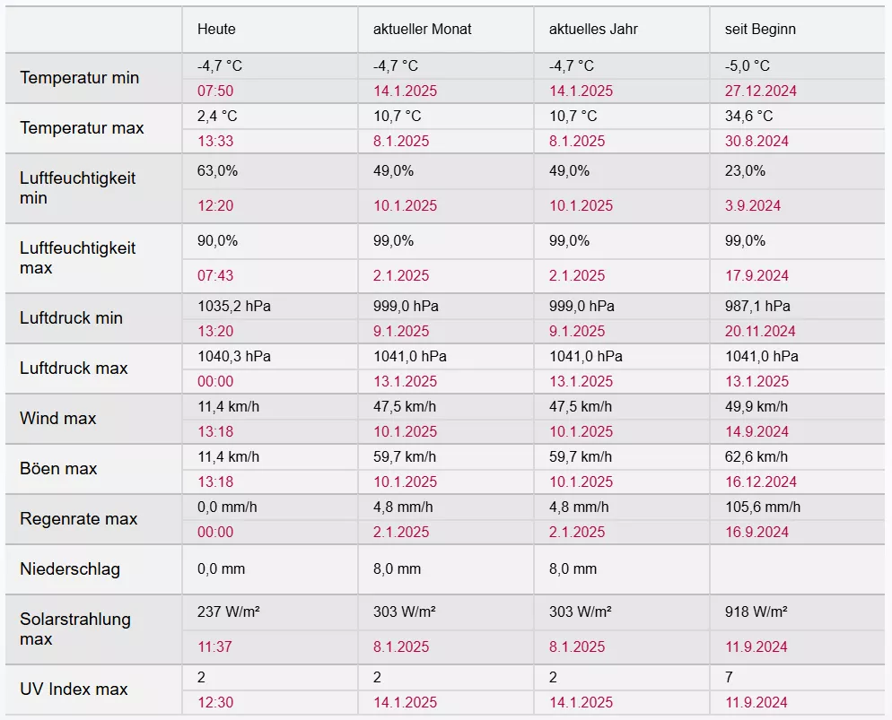This screenshot has width=892, height=720.
Task: Select the 34,6 °C temperature value
Action: (748, 116)
